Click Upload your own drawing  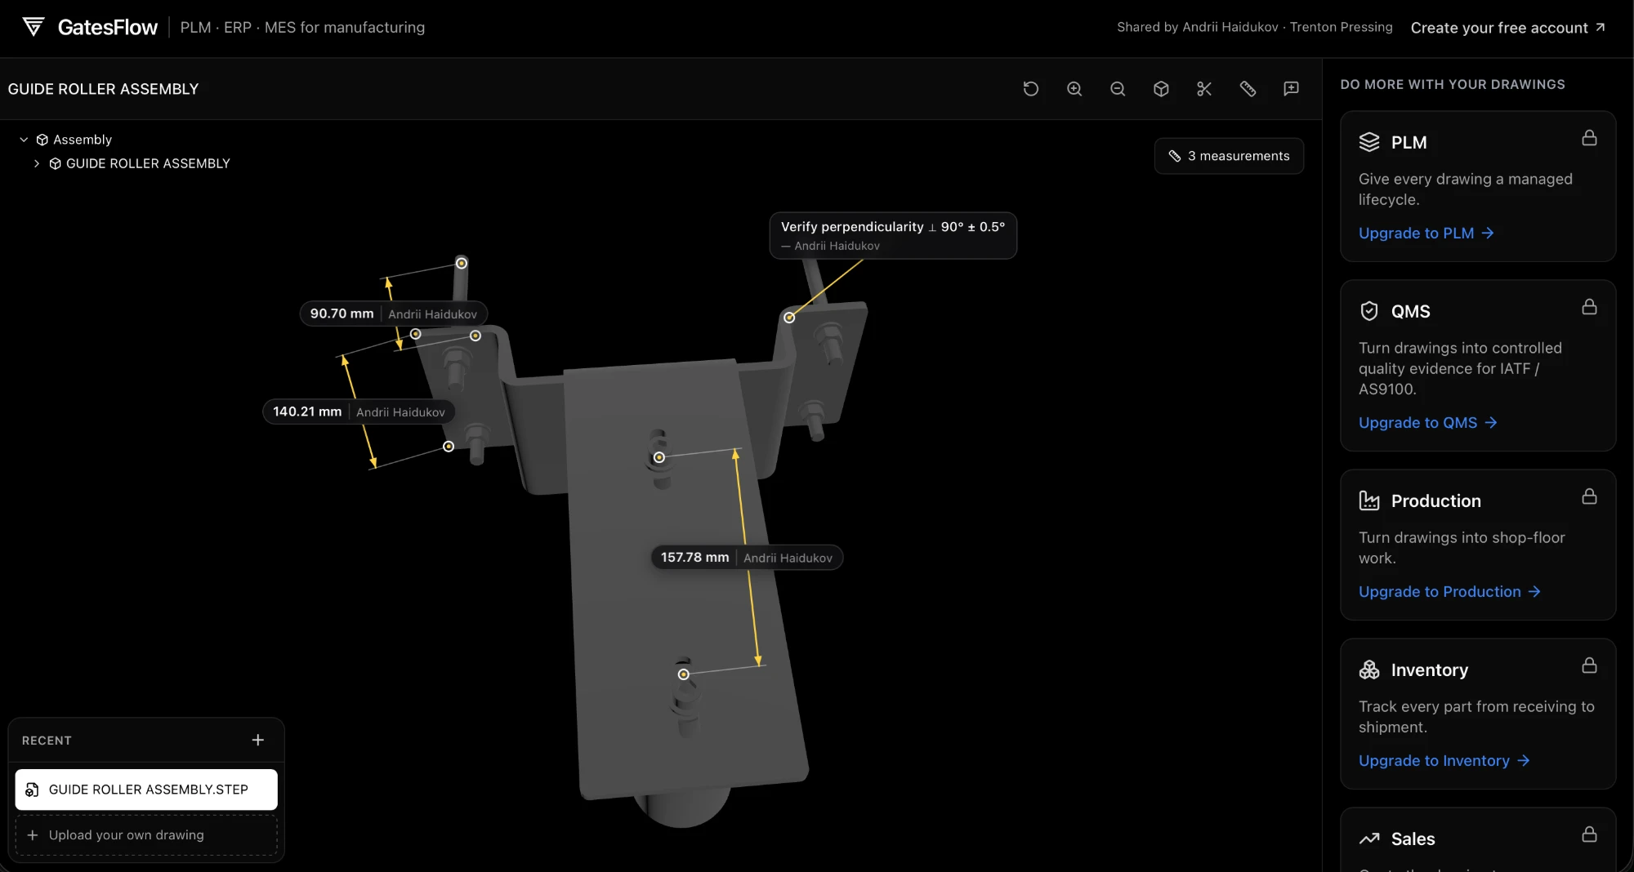coord(146,834)
